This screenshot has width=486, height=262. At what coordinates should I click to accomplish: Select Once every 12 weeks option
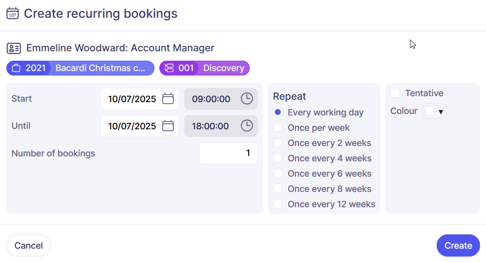pos(278,204)
